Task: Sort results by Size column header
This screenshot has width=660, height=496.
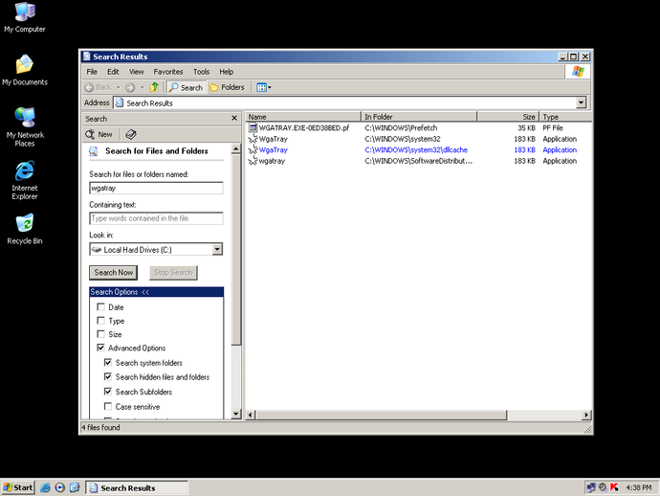Action: (x=508, y=117)
